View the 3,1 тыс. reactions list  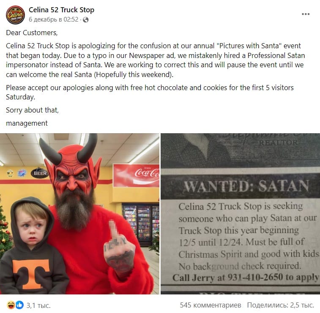[38, 305]
